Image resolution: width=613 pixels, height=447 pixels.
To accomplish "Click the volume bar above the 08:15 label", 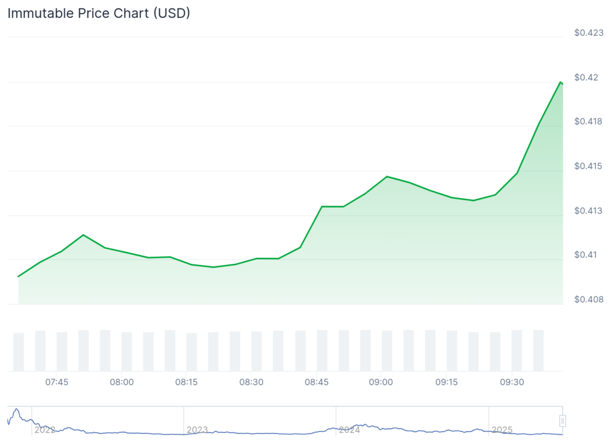I will click(x=192, y=352).
